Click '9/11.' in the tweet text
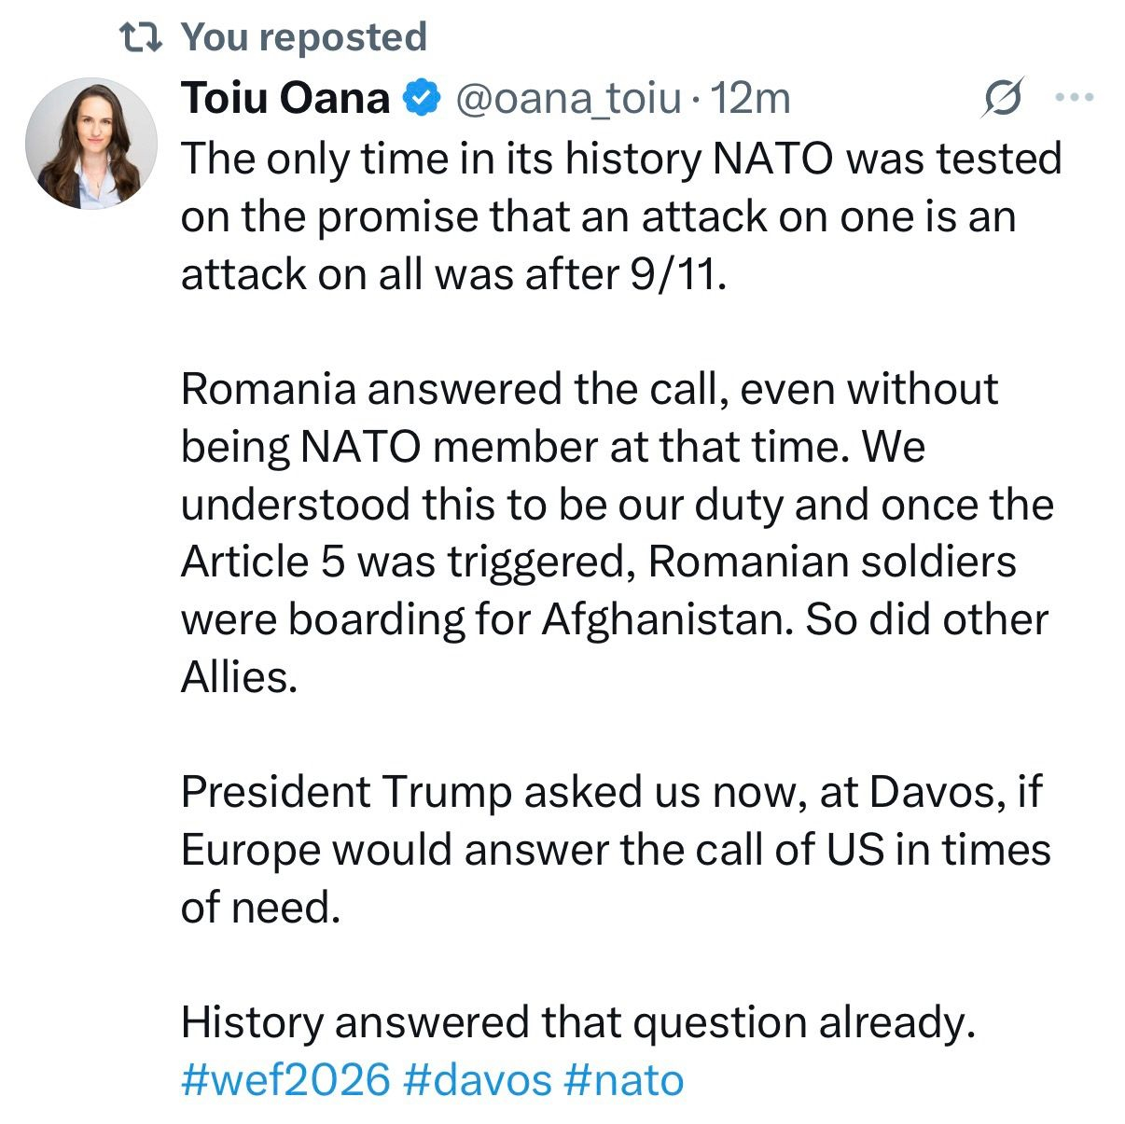The width and height of the screenshot is (1125, 1124). 678,273
